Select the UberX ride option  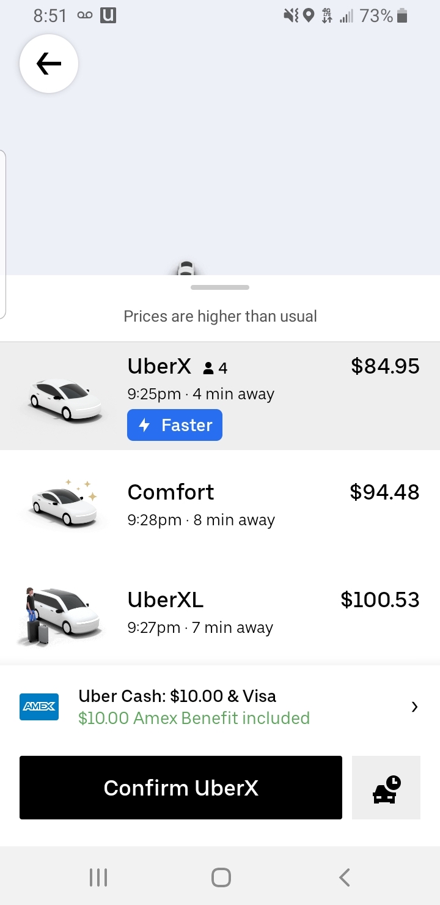[x=244, y=379]
